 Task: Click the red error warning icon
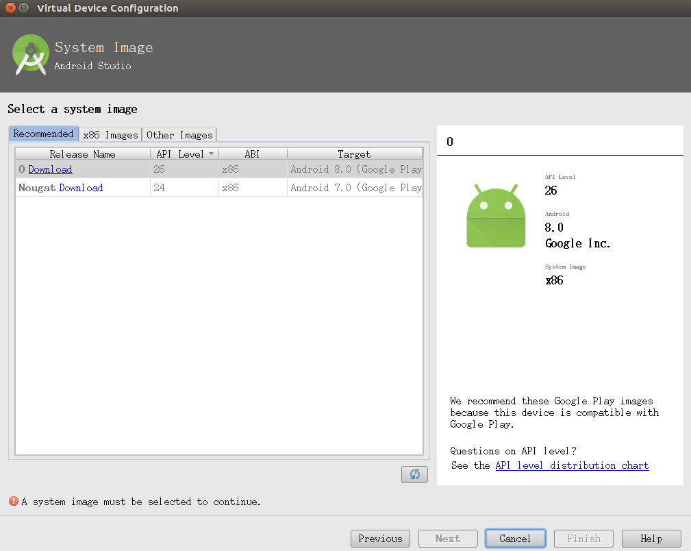[x=14, y=501]
